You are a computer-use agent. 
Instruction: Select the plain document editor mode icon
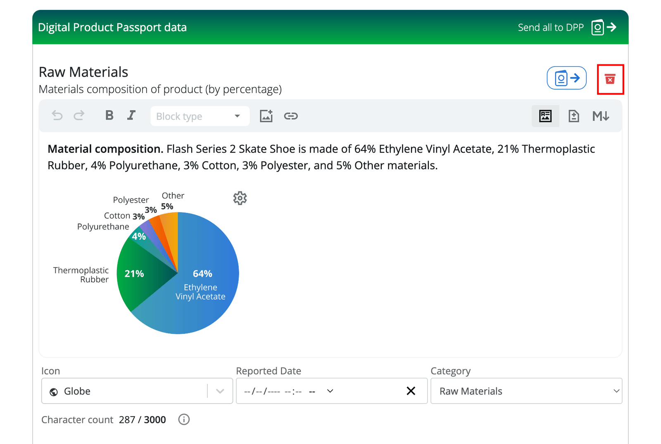573,116
